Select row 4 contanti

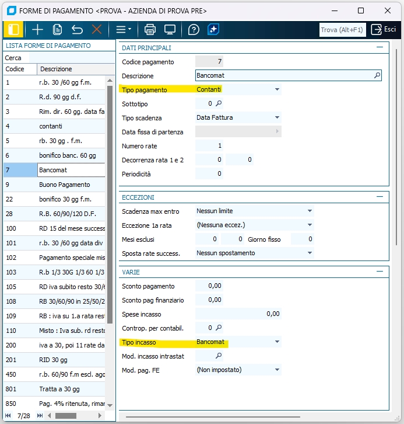coord(54,126)
